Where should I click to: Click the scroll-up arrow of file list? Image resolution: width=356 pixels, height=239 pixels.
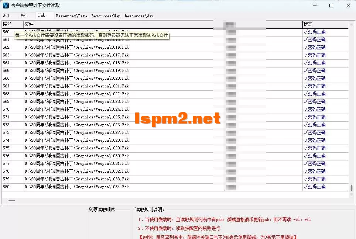[352, 24]
